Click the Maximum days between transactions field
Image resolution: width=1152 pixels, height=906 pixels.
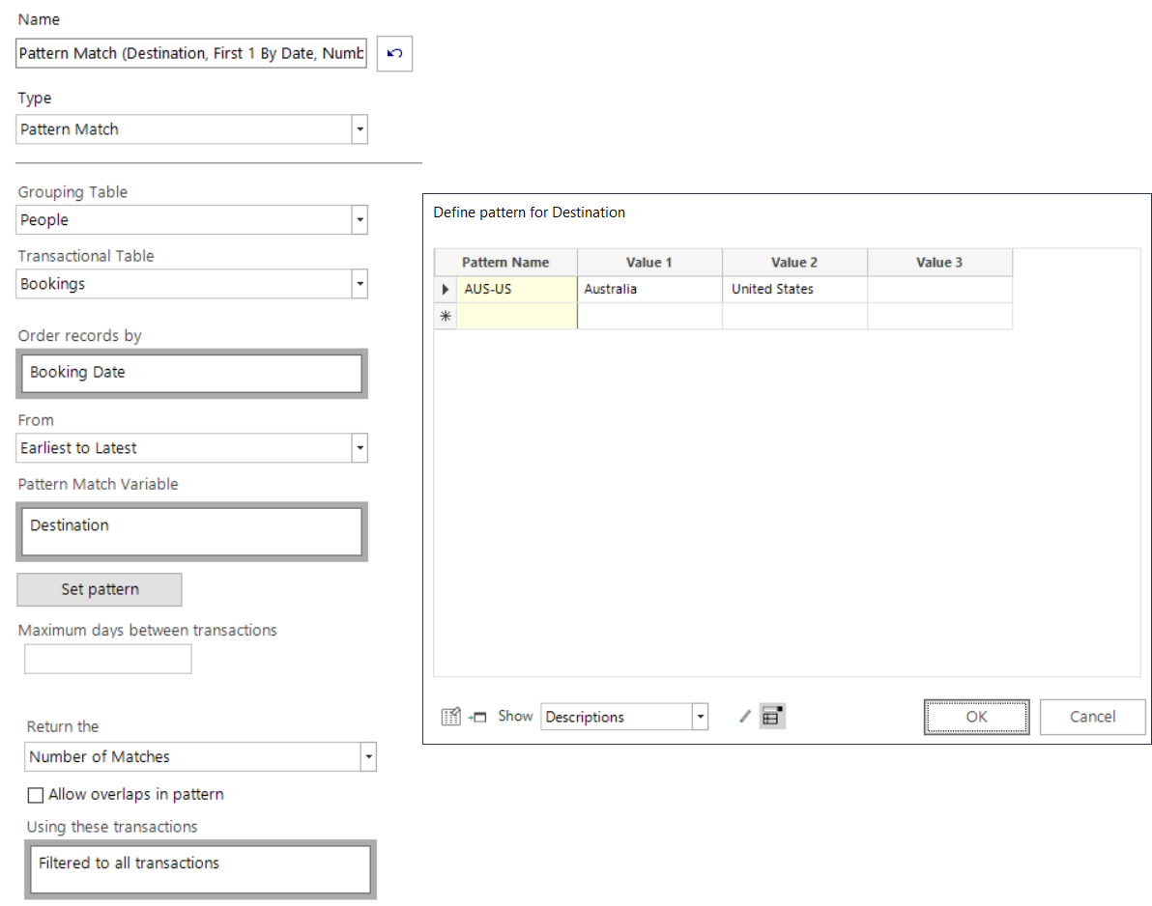108,660
